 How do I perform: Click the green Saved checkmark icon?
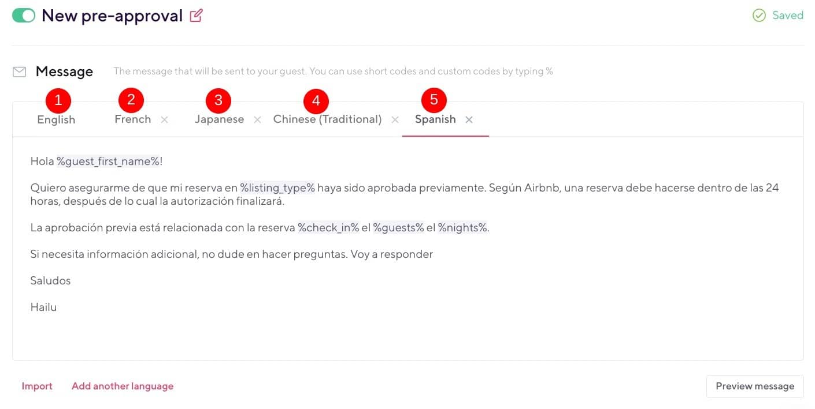click(759, 15)
